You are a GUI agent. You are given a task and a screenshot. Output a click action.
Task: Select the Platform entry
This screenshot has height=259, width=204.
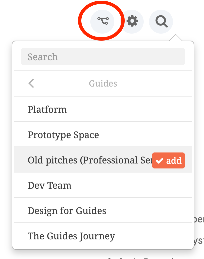(x=103, y=109)
